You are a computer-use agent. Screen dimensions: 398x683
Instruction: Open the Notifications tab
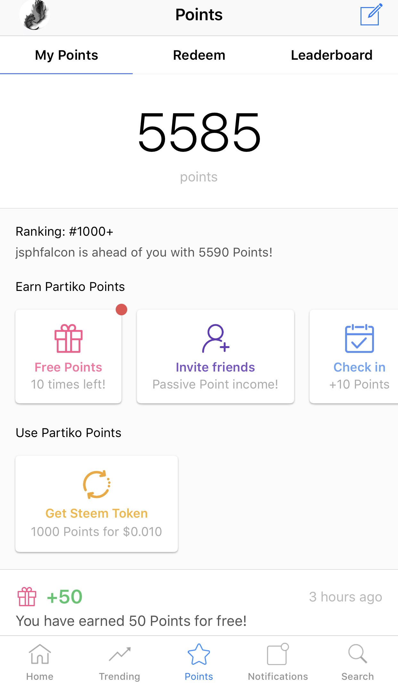pos(278,662)
